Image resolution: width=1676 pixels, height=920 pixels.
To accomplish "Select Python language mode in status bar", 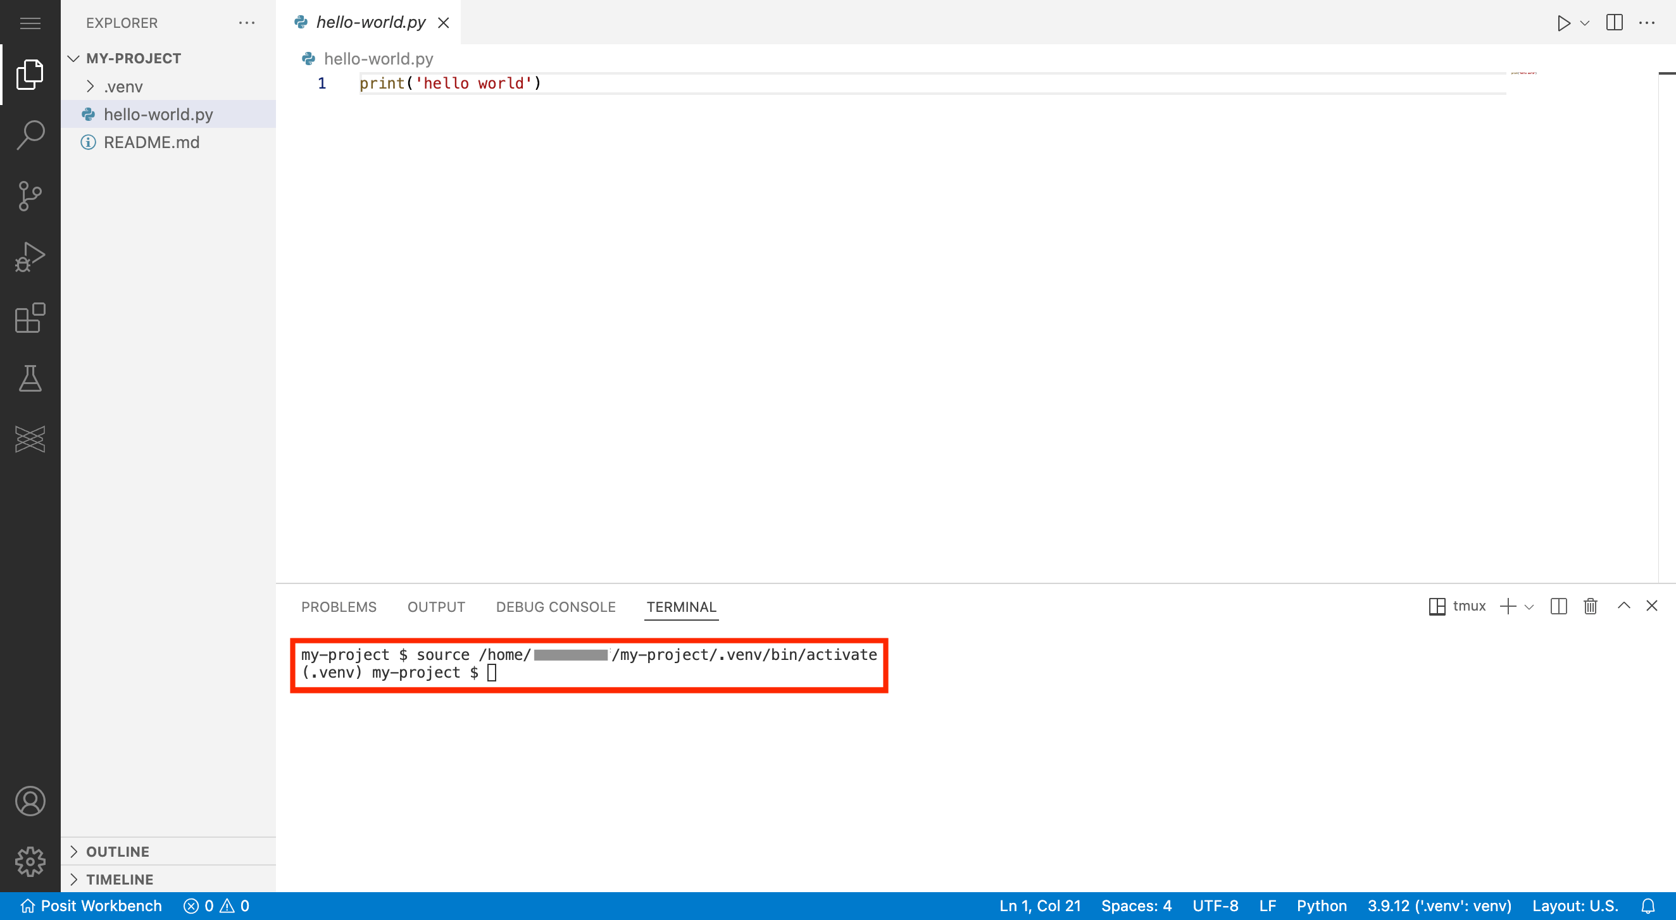I will (1322, 906).
